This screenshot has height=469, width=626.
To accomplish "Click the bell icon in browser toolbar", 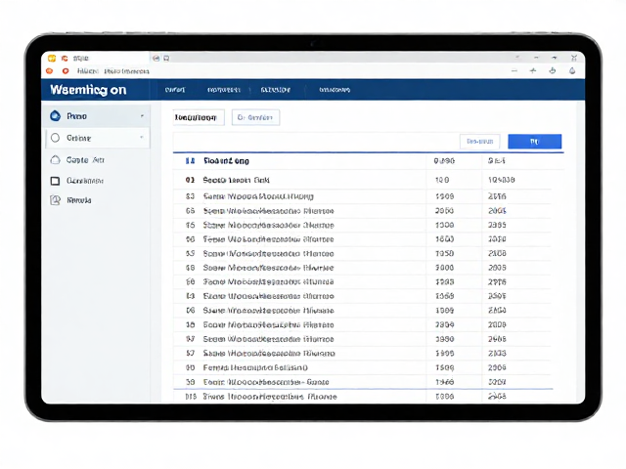I will coord(572,71).
